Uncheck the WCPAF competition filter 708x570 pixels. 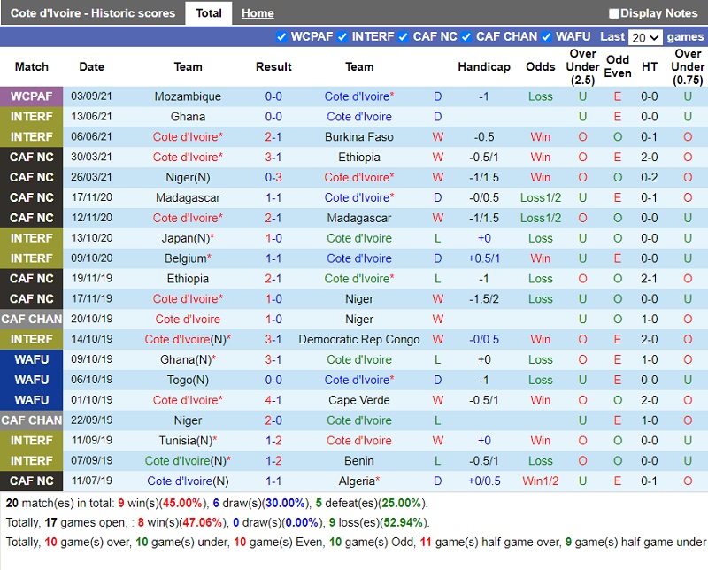pyautogui.click(x=281, y=36)
